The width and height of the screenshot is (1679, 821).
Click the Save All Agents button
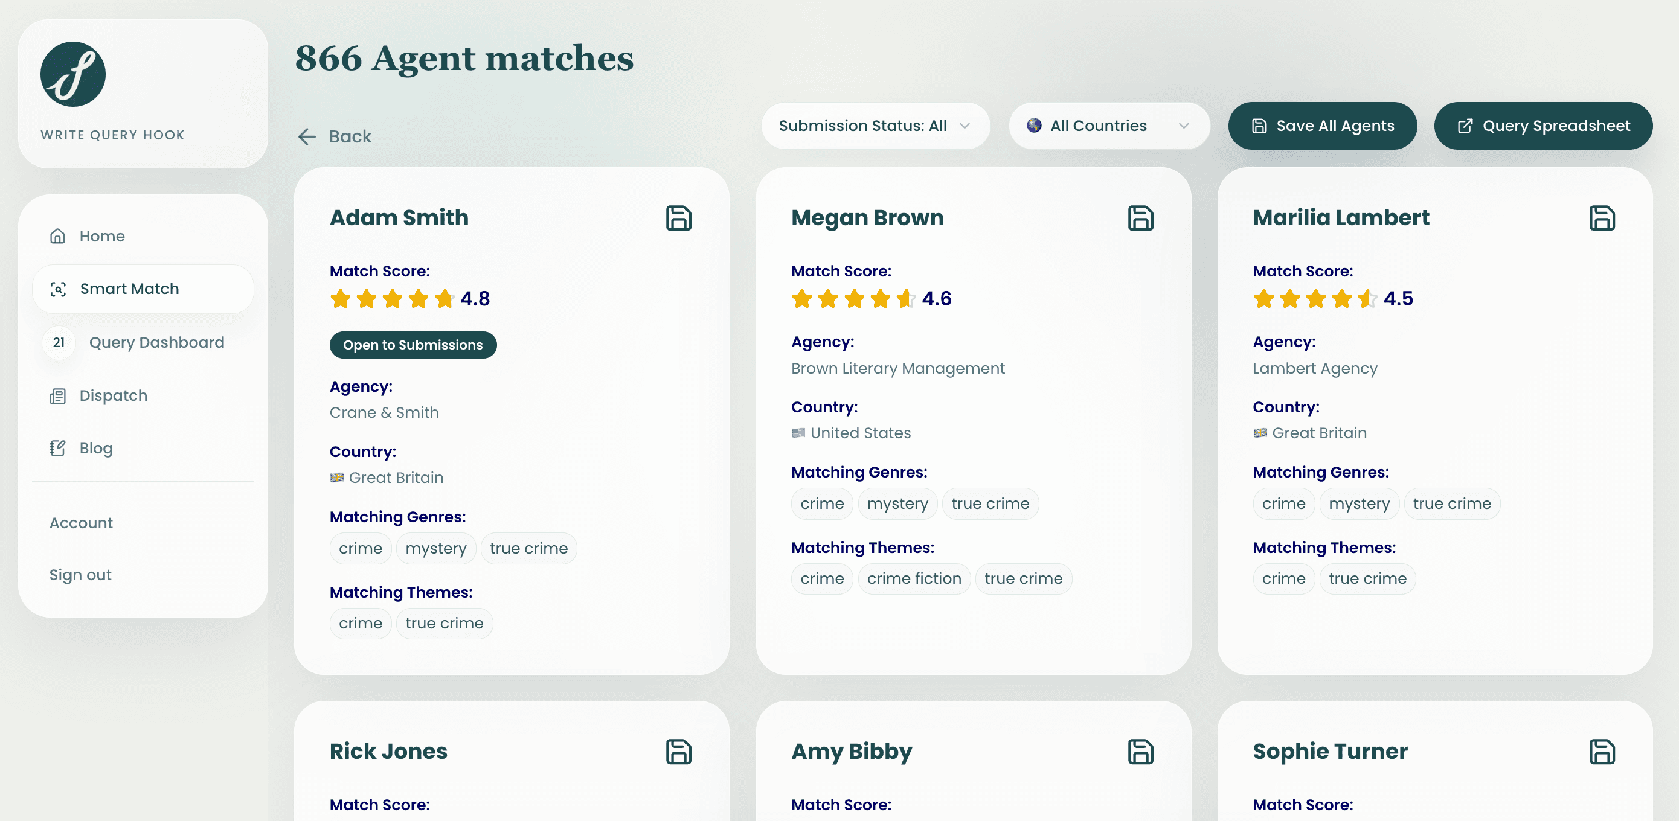tap(1323, 126)
